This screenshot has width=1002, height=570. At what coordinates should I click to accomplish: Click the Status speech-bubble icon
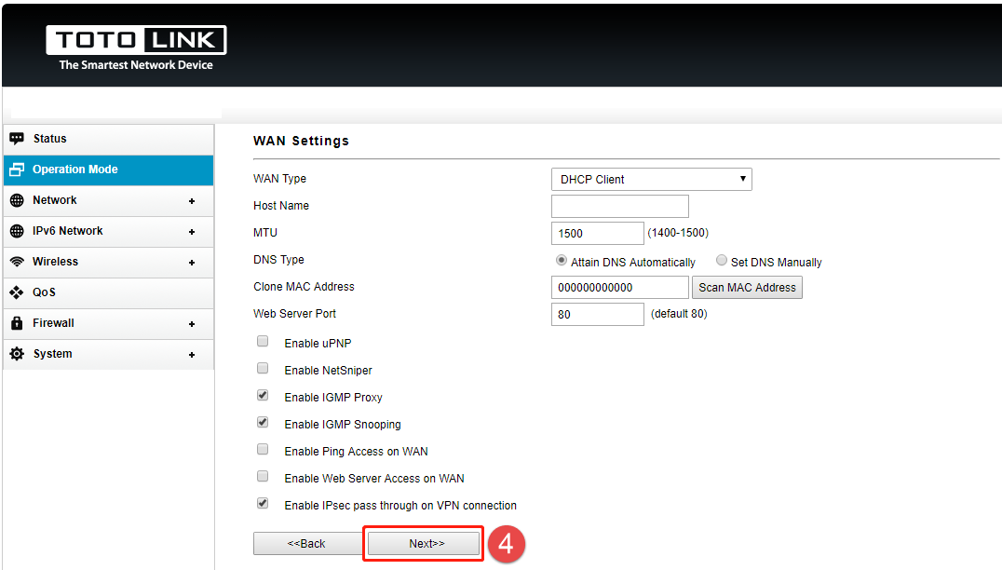17,139
